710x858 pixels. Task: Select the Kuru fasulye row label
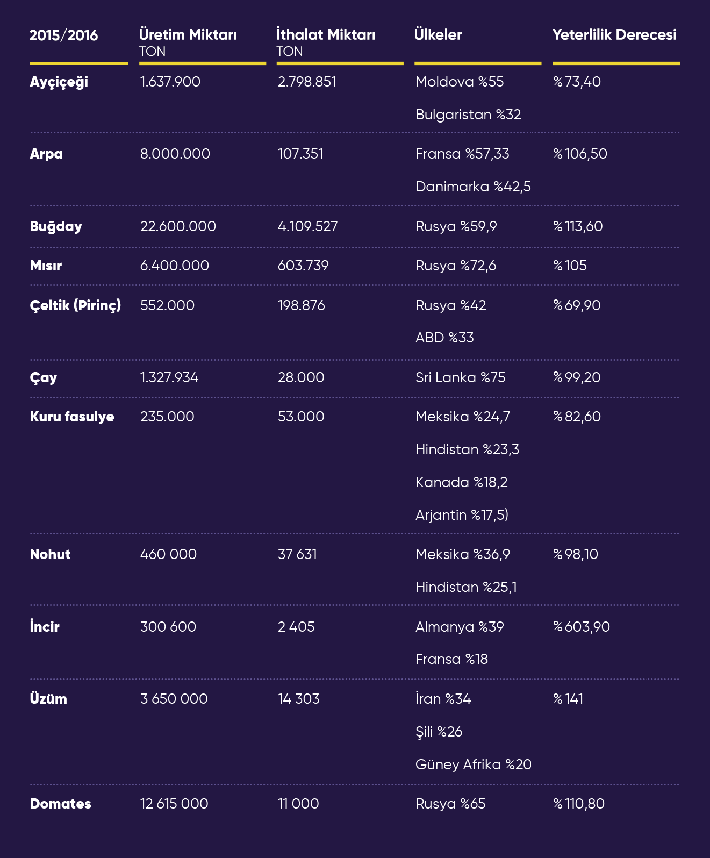72,417
